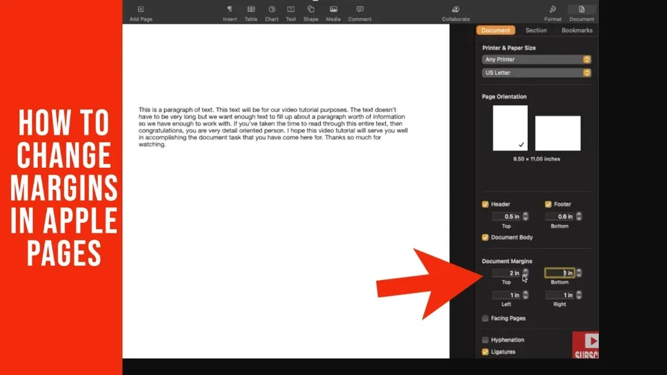Screen dimensions: 667x375
Task: Open the Format inspector
Action: click(552, 9)
